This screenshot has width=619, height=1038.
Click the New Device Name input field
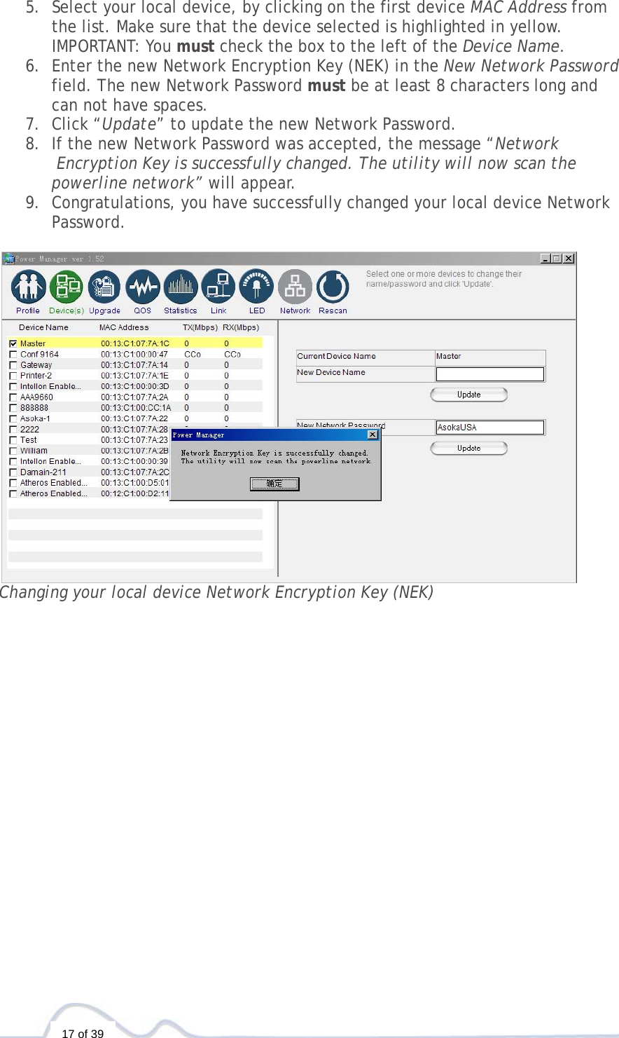[489, 374]
